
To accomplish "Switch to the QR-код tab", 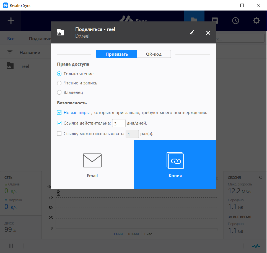I will [154, 54].
